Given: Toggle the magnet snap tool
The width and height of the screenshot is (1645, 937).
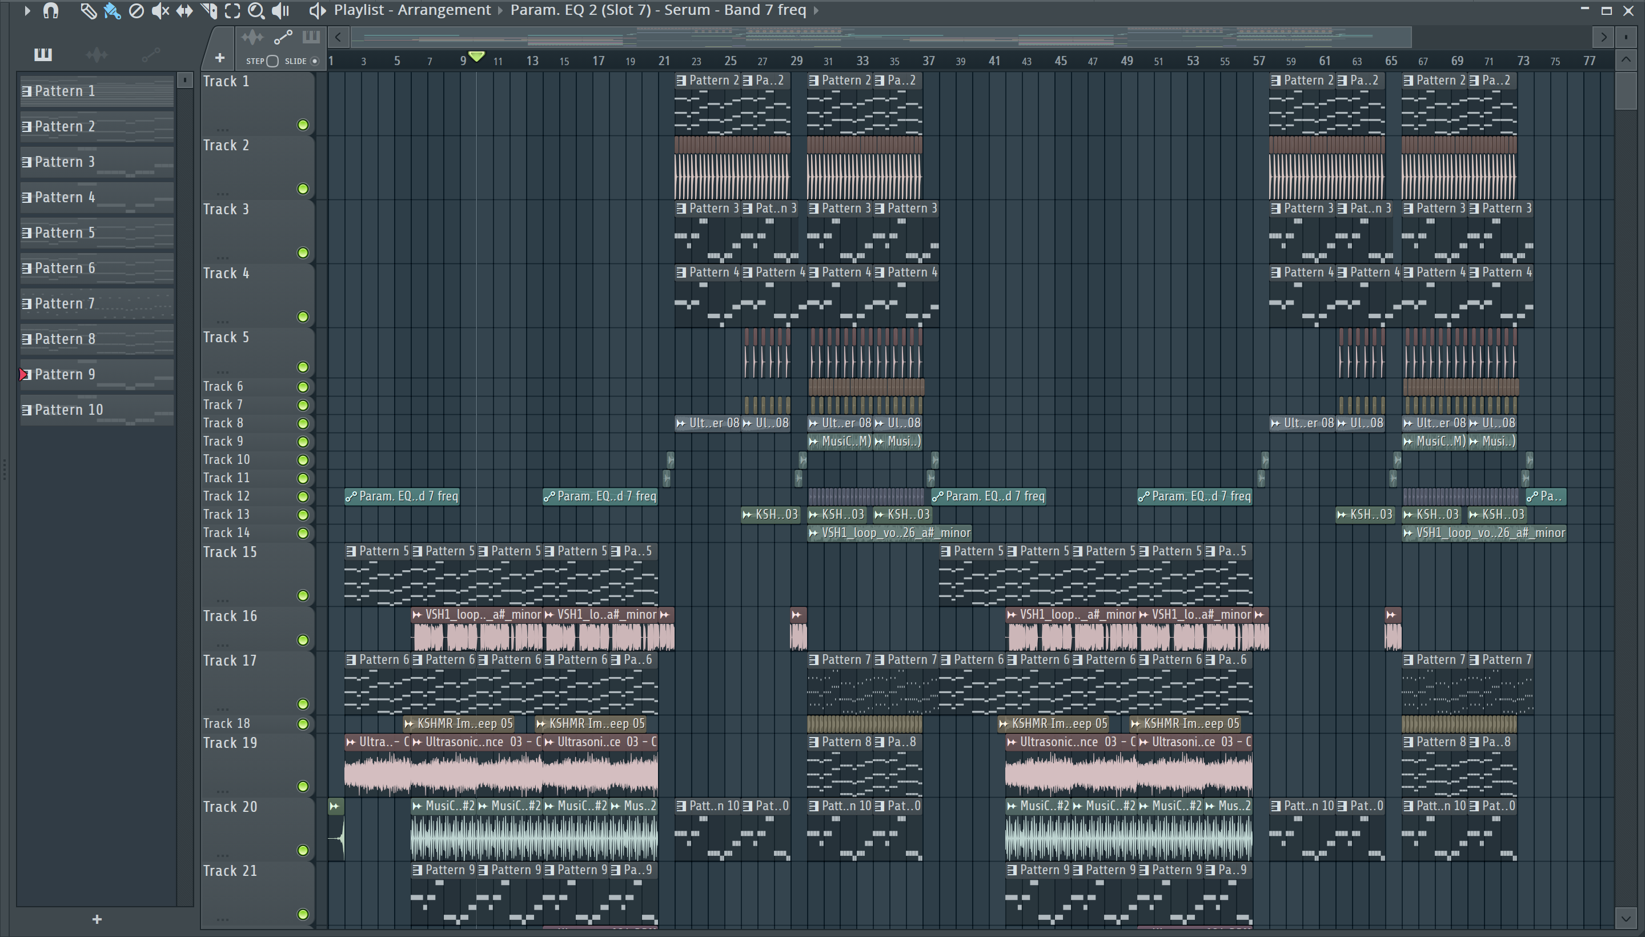Looking at the screenshot, I should pos(51,10).
